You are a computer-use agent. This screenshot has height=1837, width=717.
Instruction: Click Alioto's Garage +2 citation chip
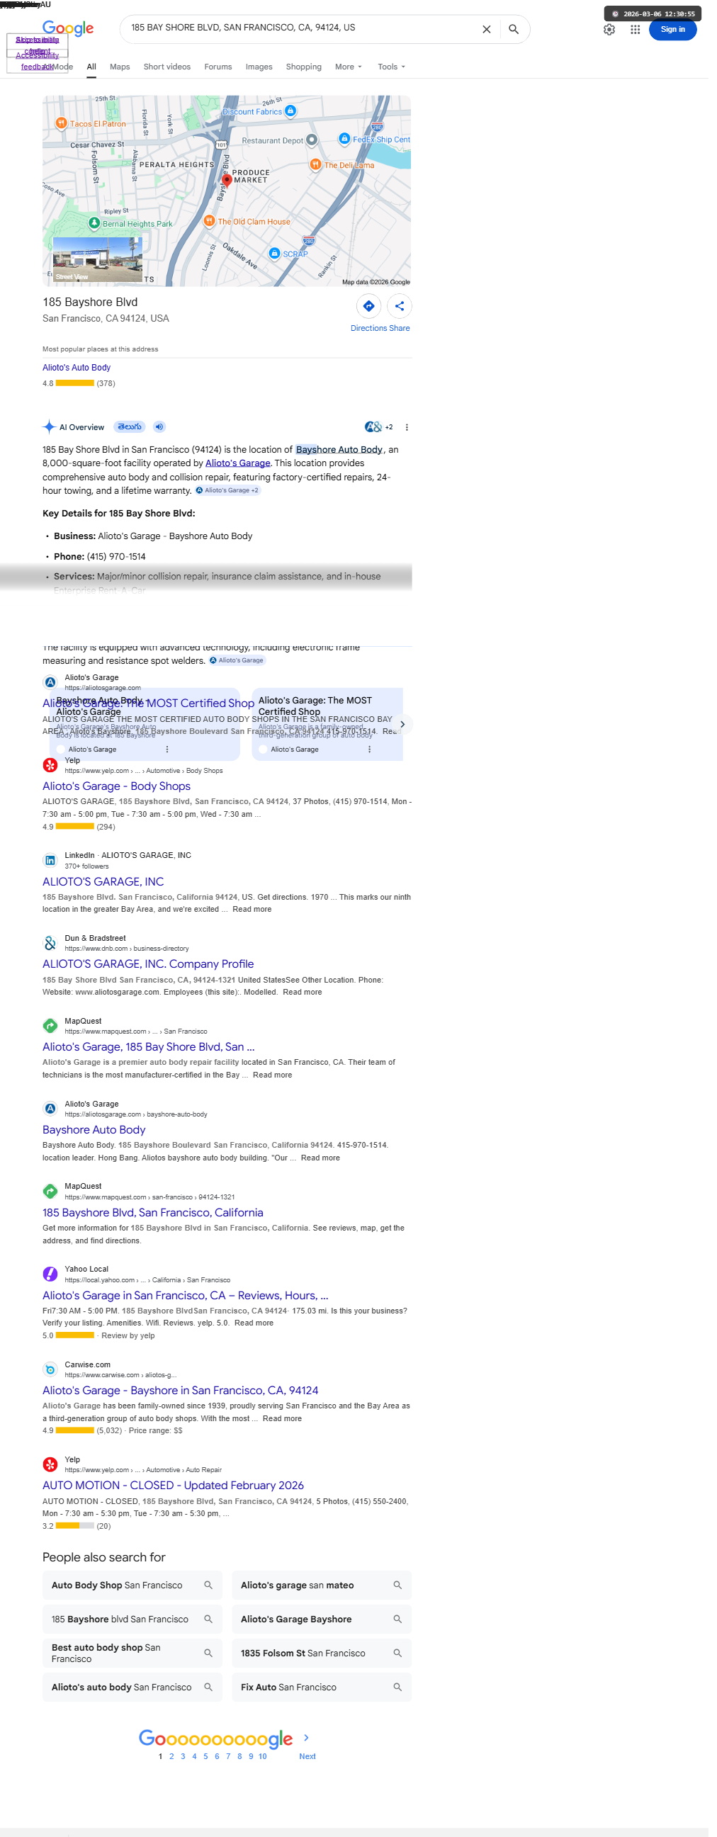click(x=228, y=491)
